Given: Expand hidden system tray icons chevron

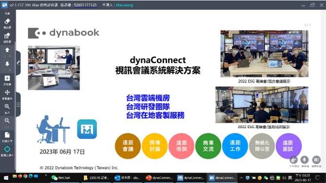Looking at the screenshot, I should 241,178.
